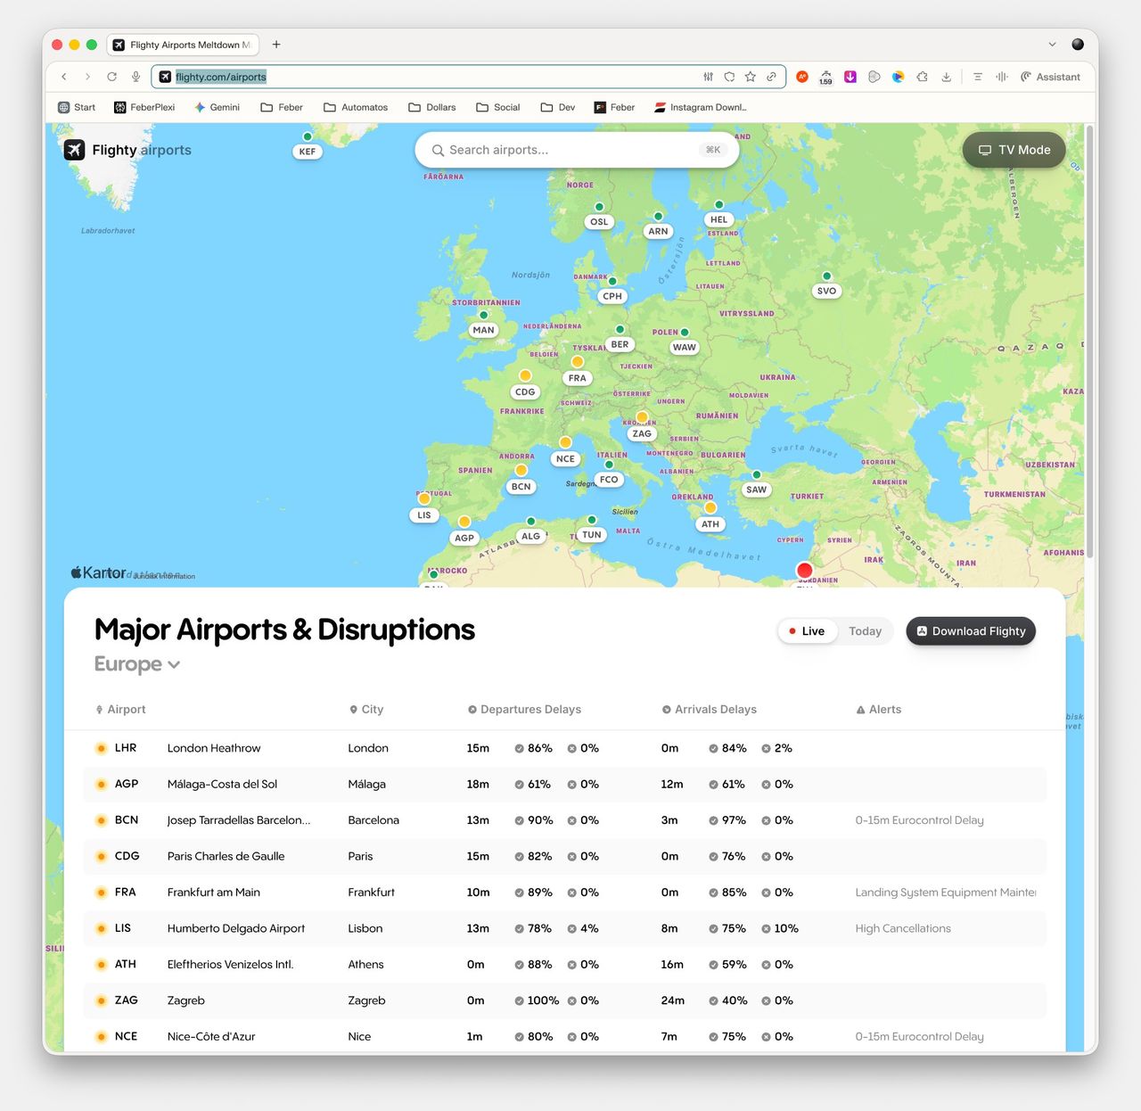Screen dimensions: 1141x1111
Task: Open the Automatos bookmarks folder
Action: [356, 107]
